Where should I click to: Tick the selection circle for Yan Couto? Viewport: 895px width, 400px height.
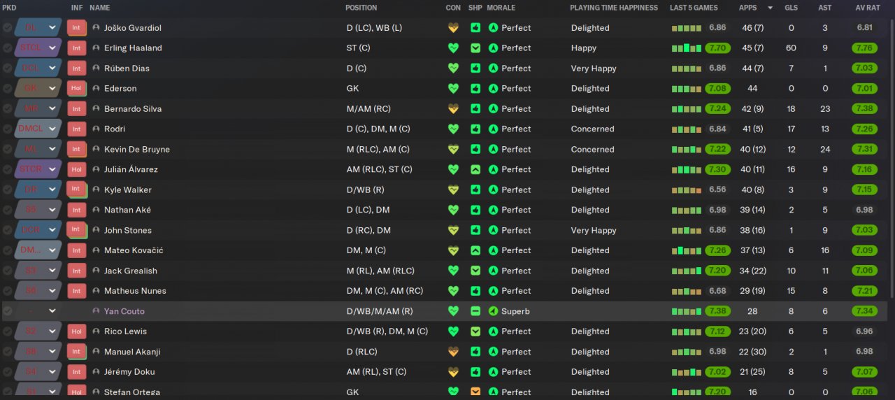click(7, 311)
